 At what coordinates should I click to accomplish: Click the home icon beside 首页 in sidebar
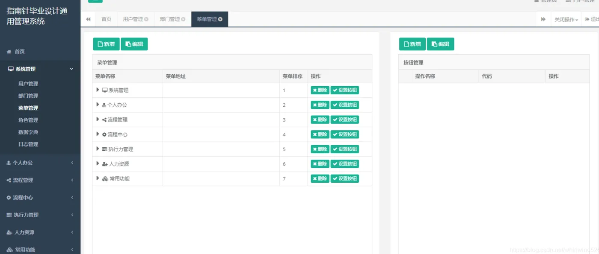coord(9,52)
